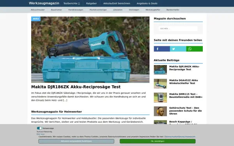
Task: Open the Hochdruckreiniger category
Action: click(98, 10)
